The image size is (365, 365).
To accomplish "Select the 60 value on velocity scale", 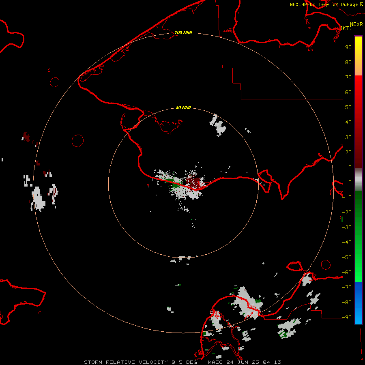I will point(348,92).
